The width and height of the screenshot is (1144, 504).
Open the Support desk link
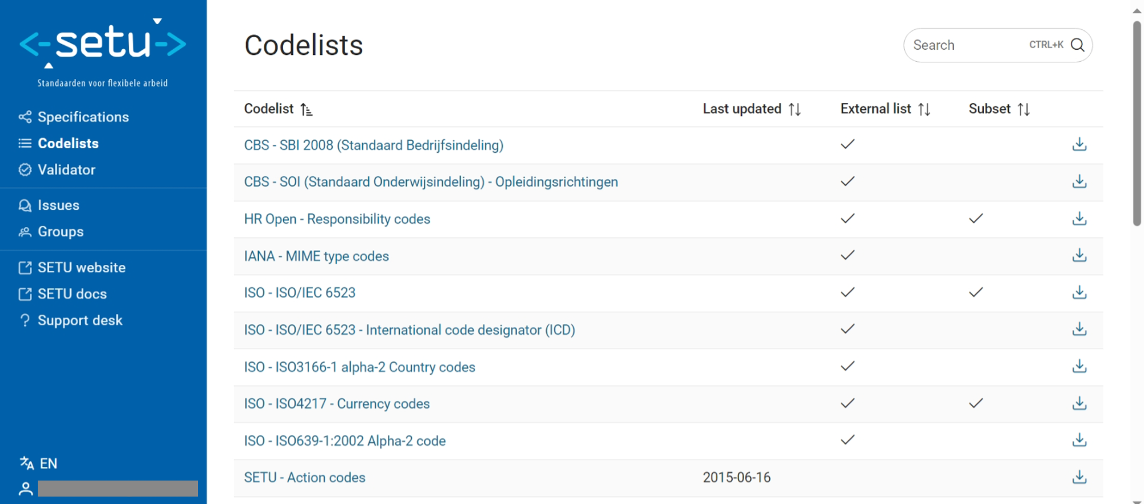(x=70, y=320)
